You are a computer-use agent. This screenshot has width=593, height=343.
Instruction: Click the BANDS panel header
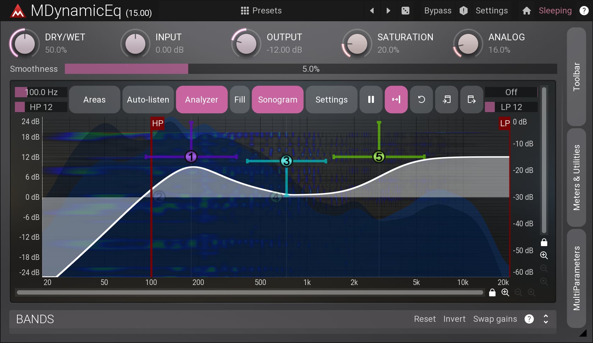pos(282,319)
